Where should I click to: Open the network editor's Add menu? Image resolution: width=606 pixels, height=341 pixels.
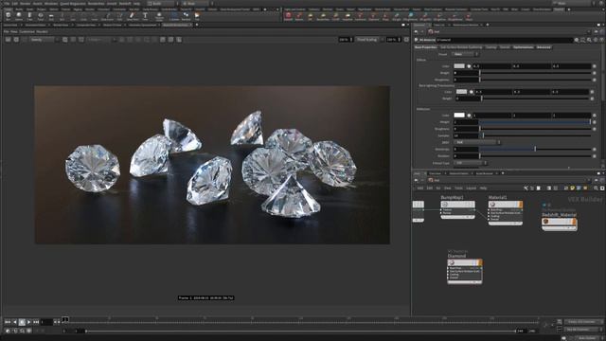(420, 188)
